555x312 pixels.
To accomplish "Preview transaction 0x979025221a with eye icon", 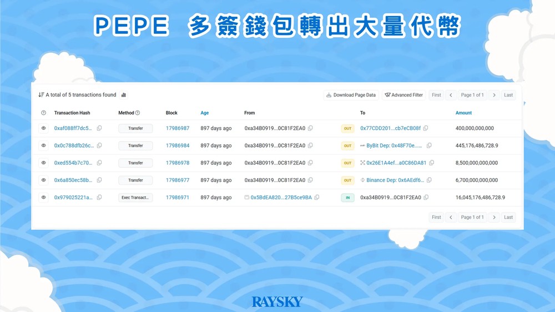I will 43,197.
